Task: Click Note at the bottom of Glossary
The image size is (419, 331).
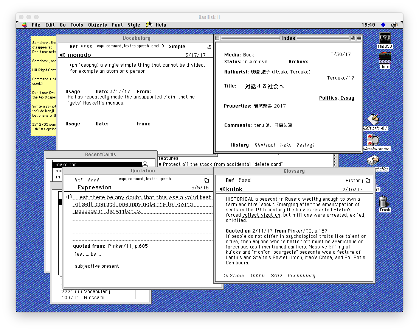Action: [x=276, y=275]
